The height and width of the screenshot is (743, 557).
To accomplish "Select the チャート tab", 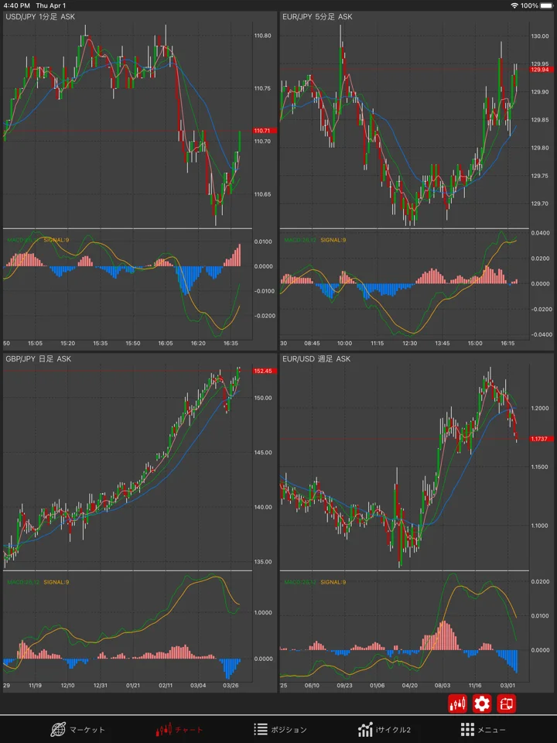I will tap(179, 729).
